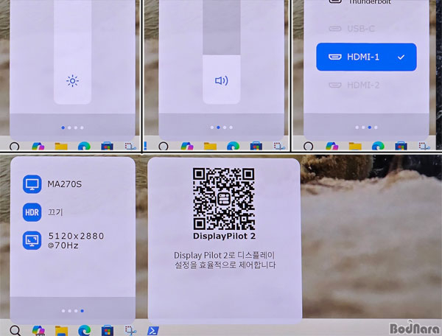Open Snipping Tool in bottom taskbar

click(x=130, y=331)
